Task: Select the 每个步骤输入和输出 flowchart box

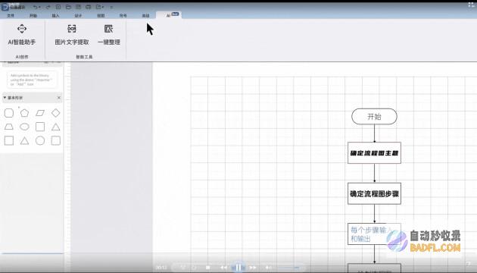Action: (x=374, y=234)
